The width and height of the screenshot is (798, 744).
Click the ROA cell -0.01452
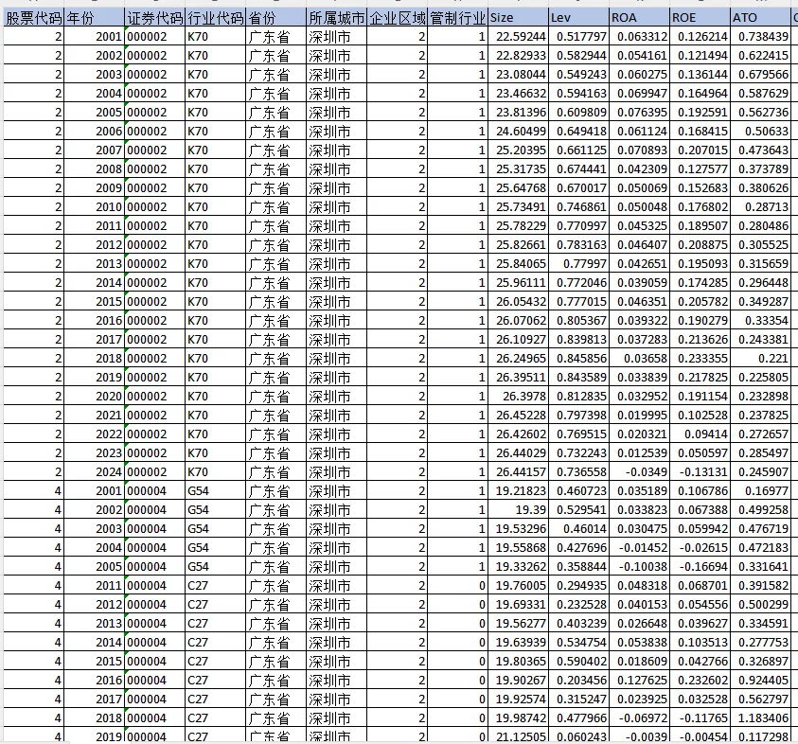coord(639,547)
